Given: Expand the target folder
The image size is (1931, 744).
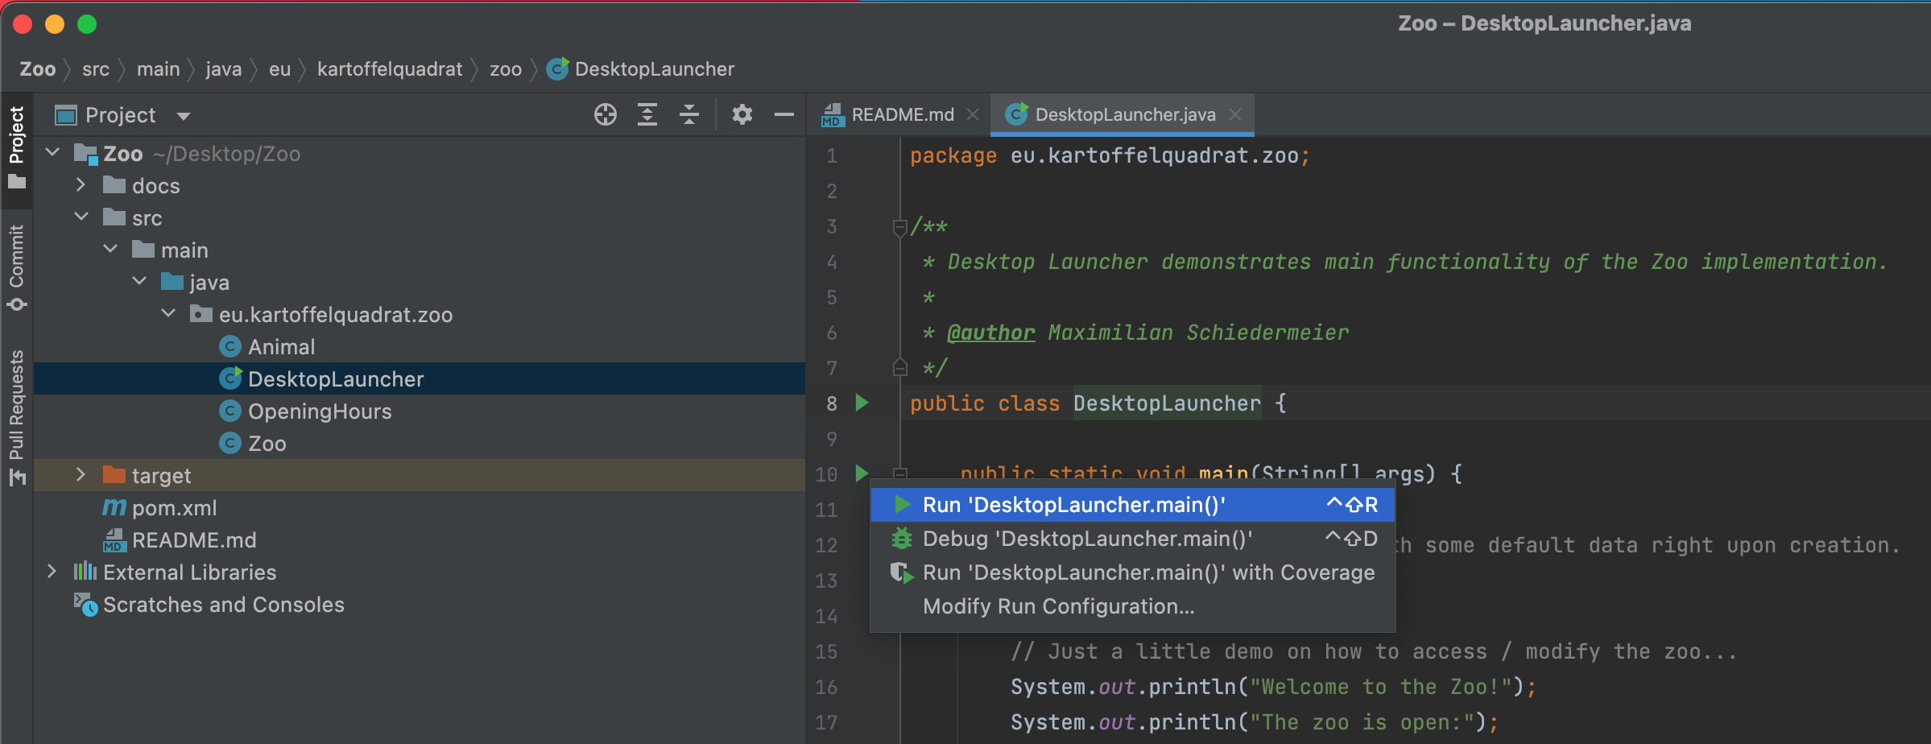Looking at the screenshot, I should 81,475.
